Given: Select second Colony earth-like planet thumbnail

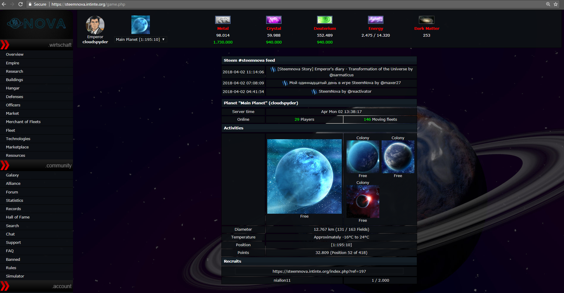Looking at the screenshot, I should (398, 157).
